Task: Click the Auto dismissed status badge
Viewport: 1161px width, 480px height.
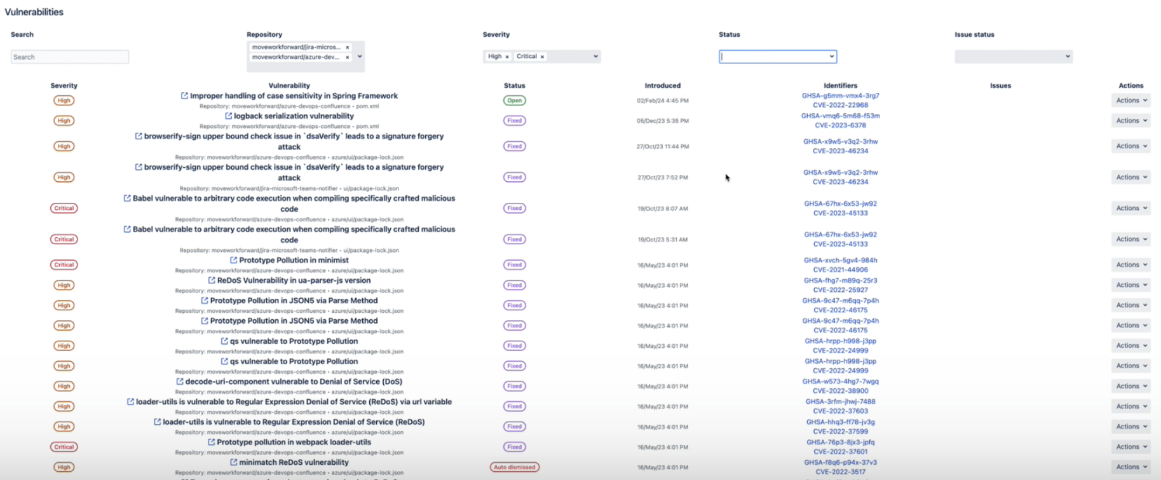Action: click(x=514, y=467)
